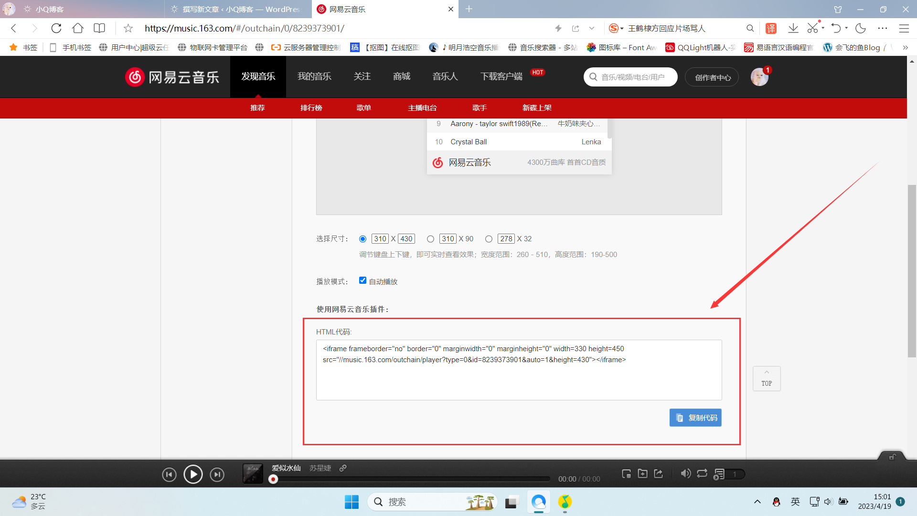917x516 pixels.
Task: Switch to 歌手 tab
Action: [x=480, y=108]
